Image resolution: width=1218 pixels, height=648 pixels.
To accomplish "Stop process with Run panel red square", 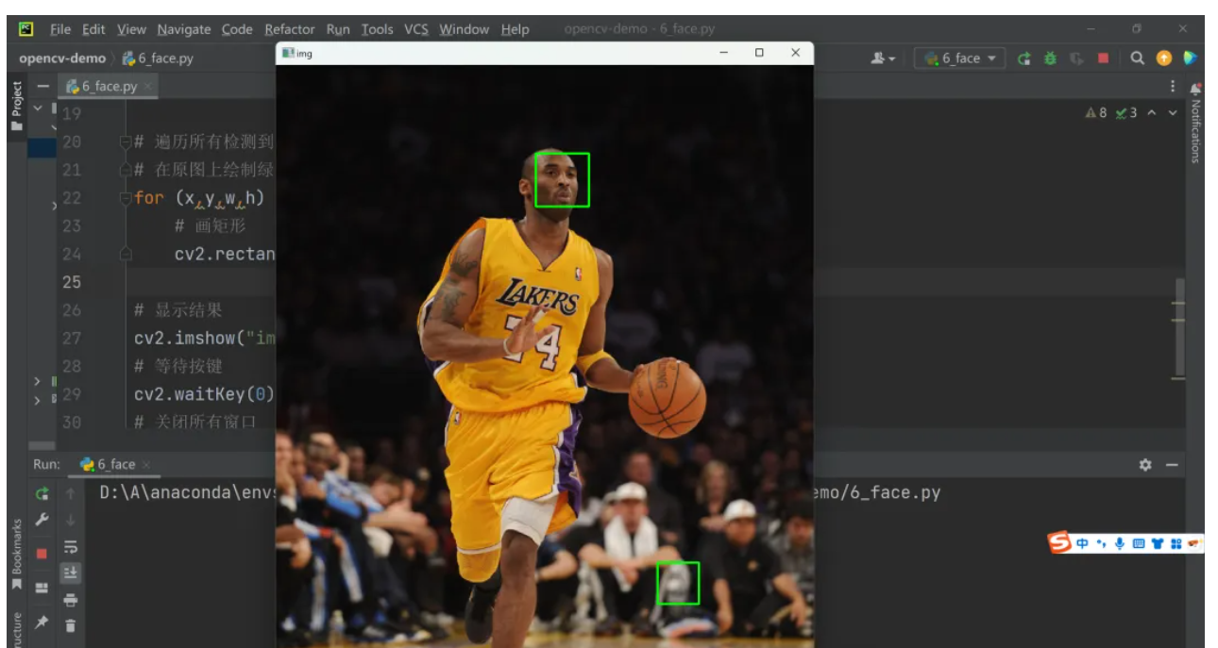I will coord(42,554).
